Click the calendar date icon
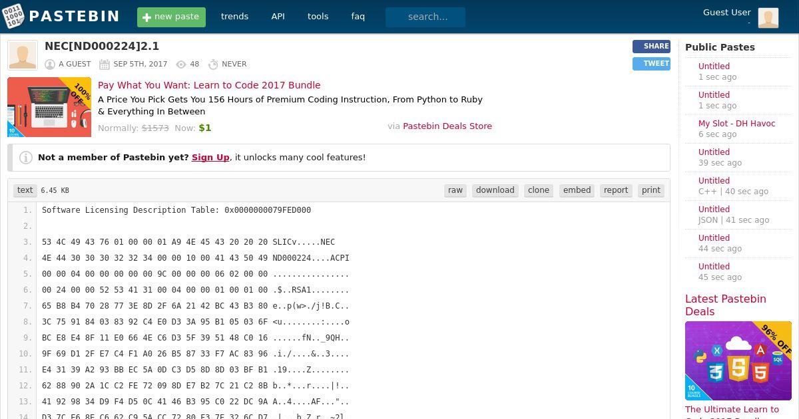Image resolution: width=799 pixels, height=419 pixels. [105, 65]
